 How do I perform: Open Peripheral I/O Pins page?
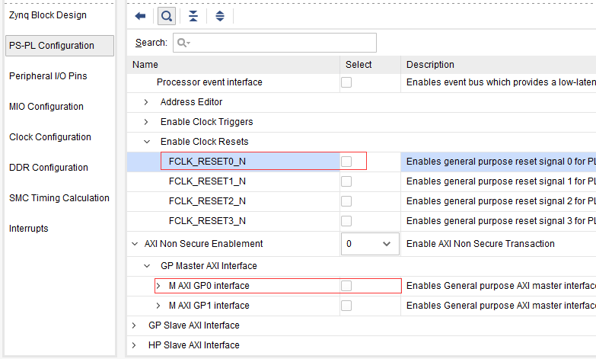(48, 76)
